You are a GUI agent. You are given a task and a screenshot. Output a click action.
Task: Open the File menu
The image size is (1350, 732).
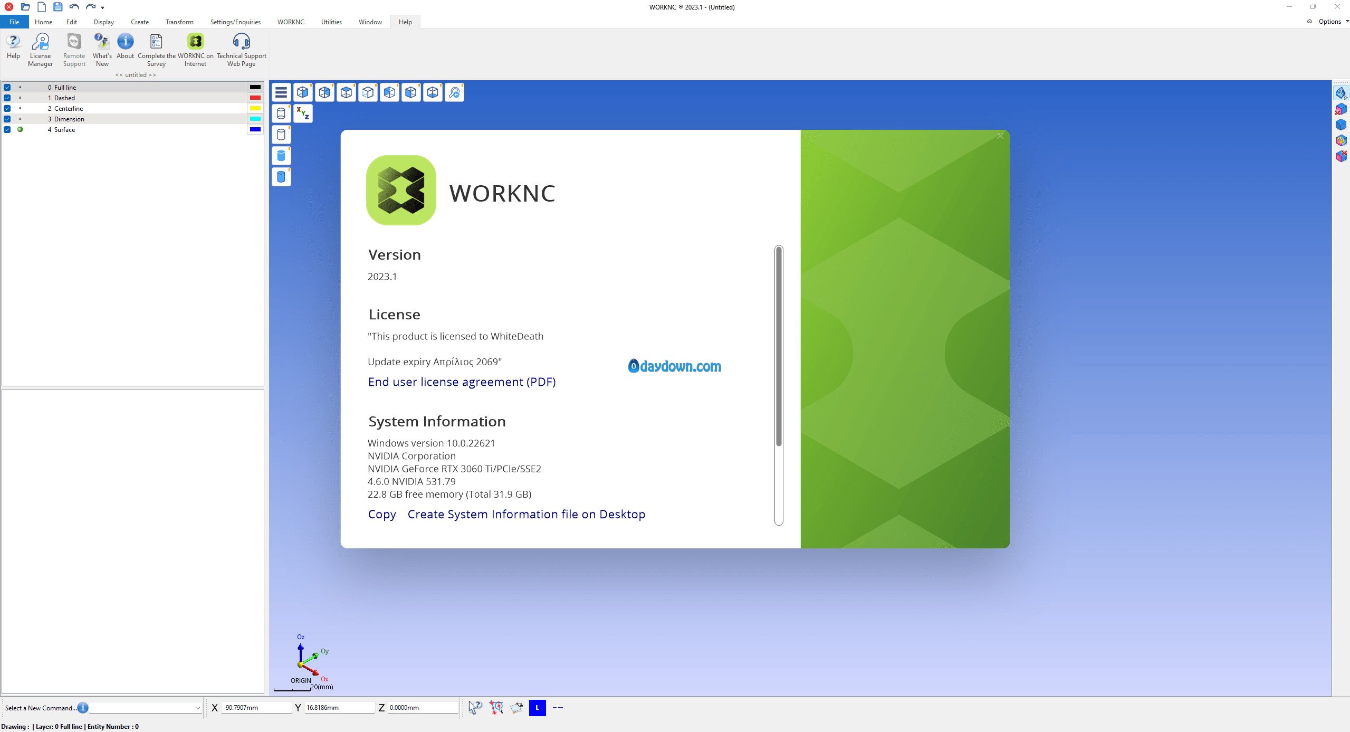pyautogui.click(x=14, y=22)
